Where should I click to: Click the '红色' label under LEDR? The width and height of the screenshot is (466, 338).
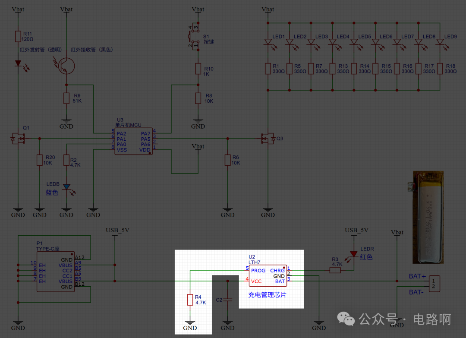(366, 257)
